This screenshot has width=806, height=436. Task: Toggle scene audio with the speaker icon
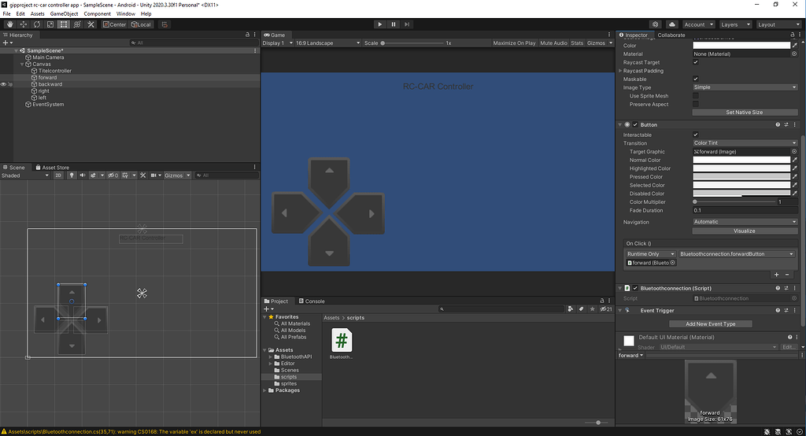(x=83, y=176)
